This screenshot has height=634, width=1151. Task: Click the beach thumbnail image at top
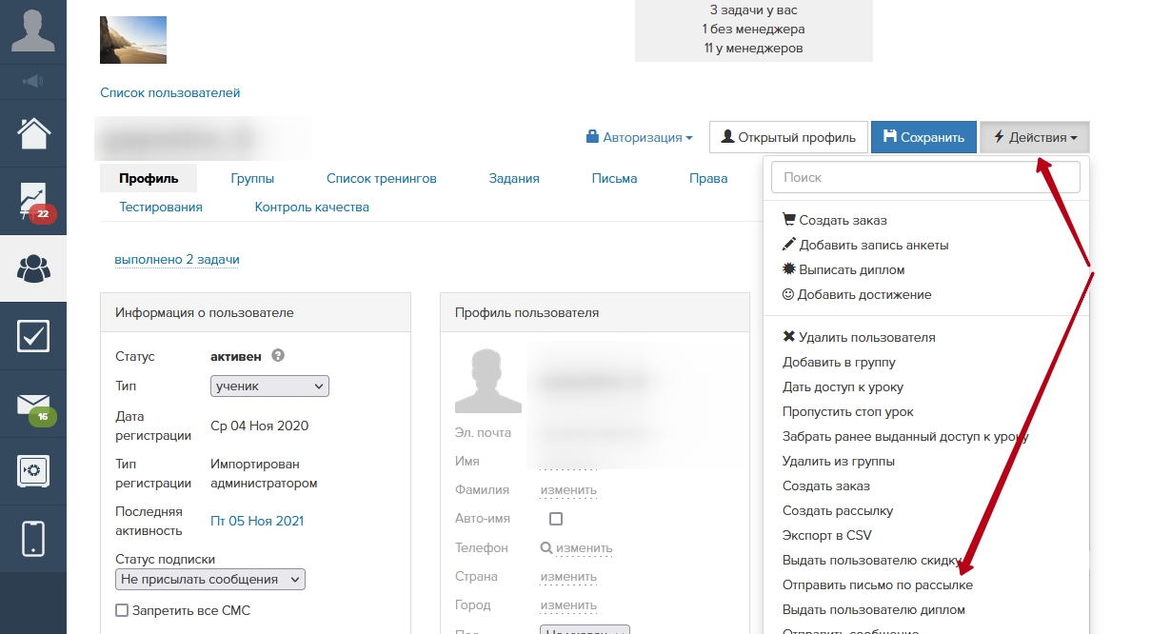133,40
